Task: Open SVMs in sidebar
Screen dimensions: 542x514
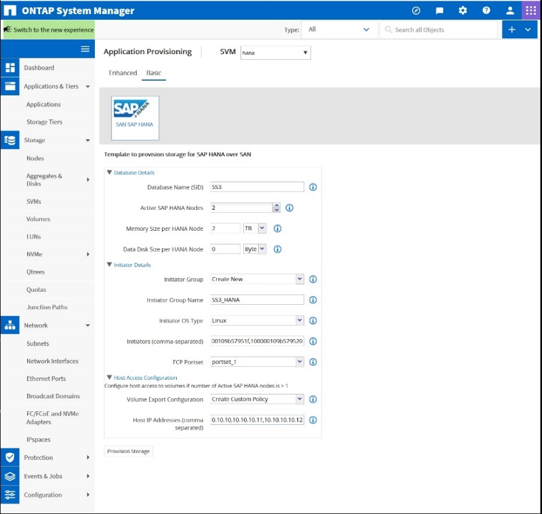Action: 33,201
